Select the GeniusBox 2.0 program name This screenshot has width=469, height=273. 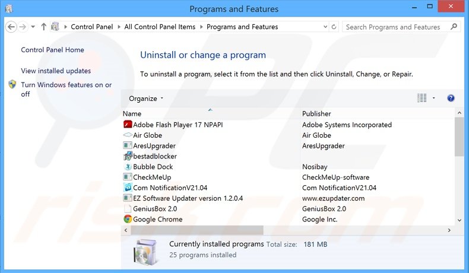click(x=155, y=208)
